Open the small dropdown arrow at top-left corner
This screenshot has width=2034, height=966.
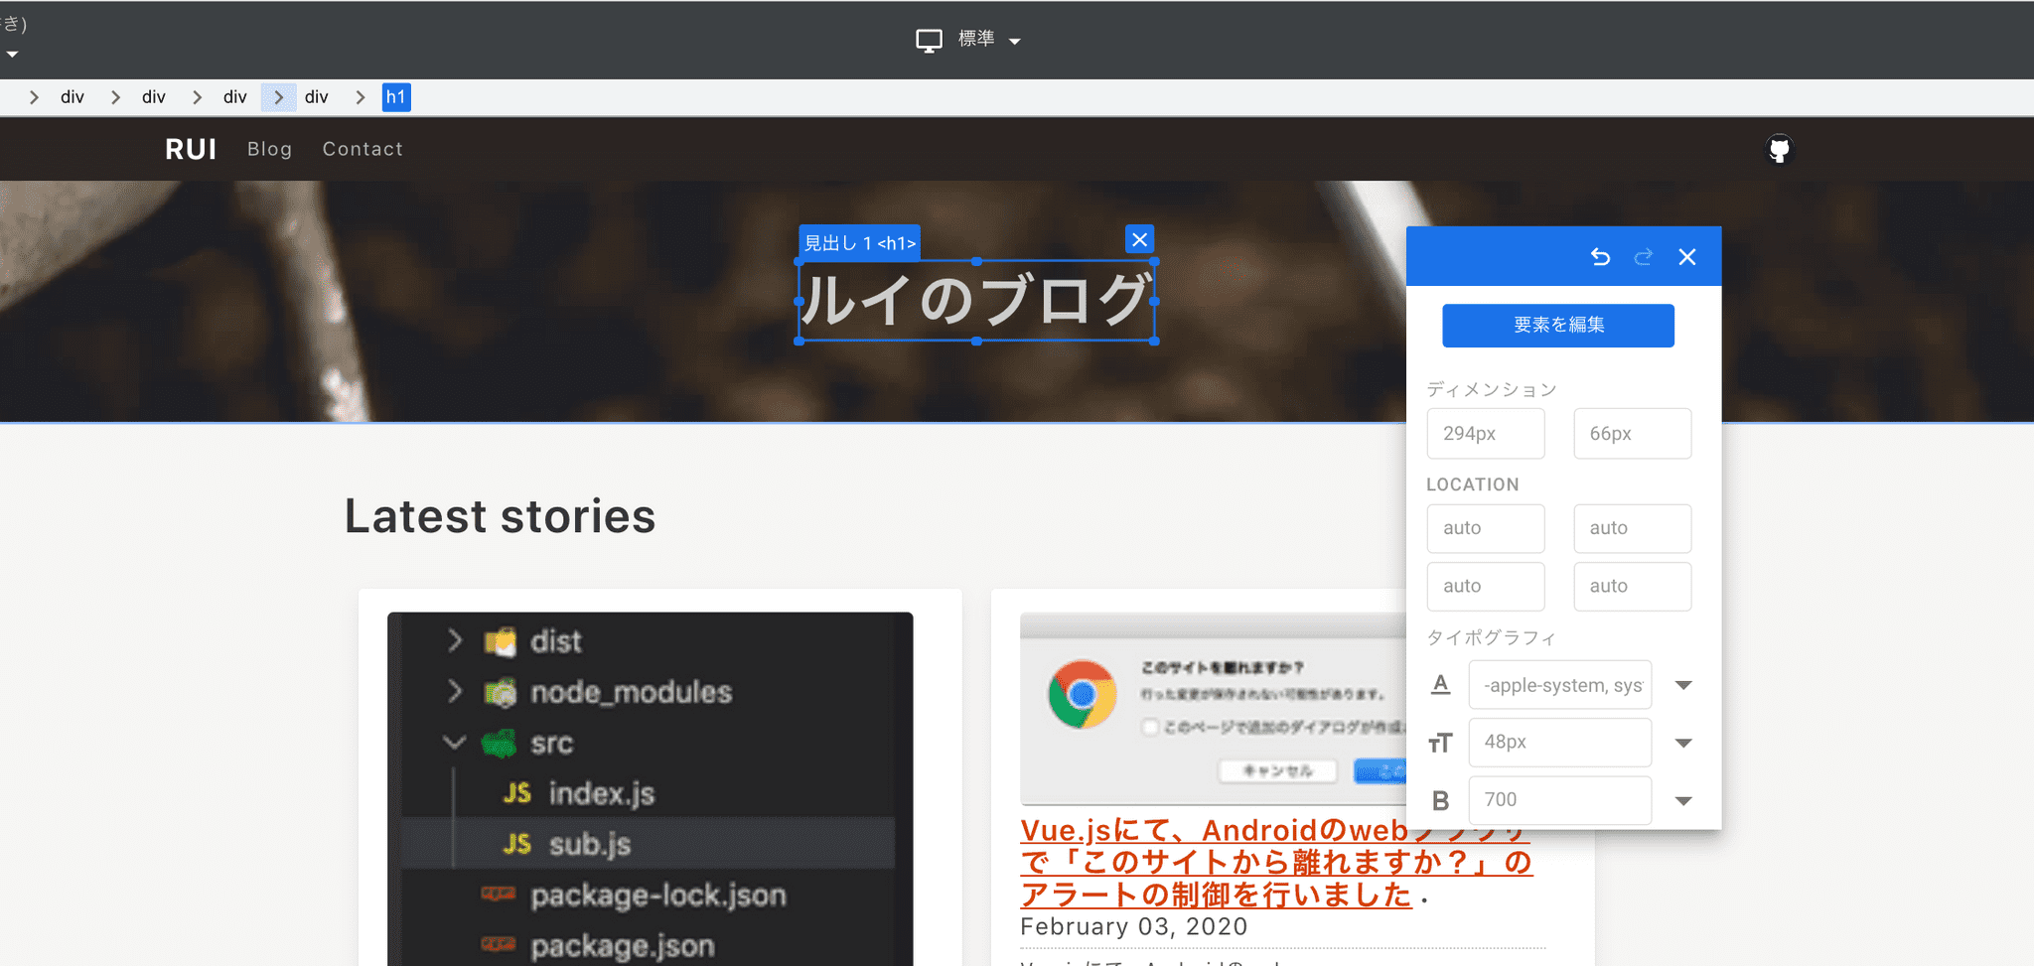point(12,55)
